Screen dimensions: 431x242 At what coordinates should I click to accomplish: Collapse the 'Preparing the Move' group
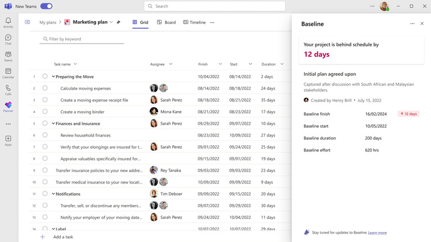coord(53,77)
